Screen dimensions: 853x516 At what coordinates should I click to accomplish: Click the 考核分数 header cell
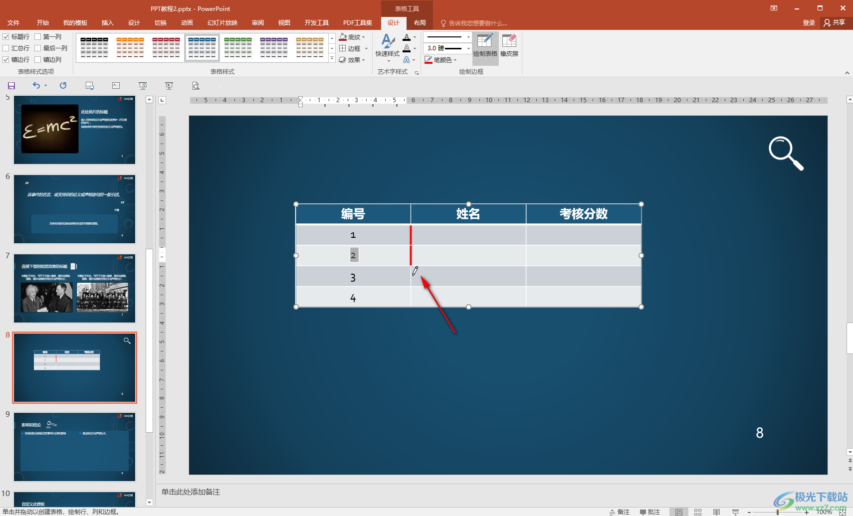[584, 214]
